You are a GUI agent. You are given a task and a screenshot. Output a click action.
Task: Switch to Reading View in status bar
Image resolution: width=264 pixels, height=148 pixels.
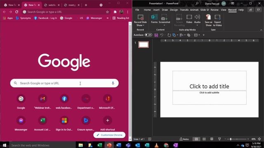tap(212, 139)
